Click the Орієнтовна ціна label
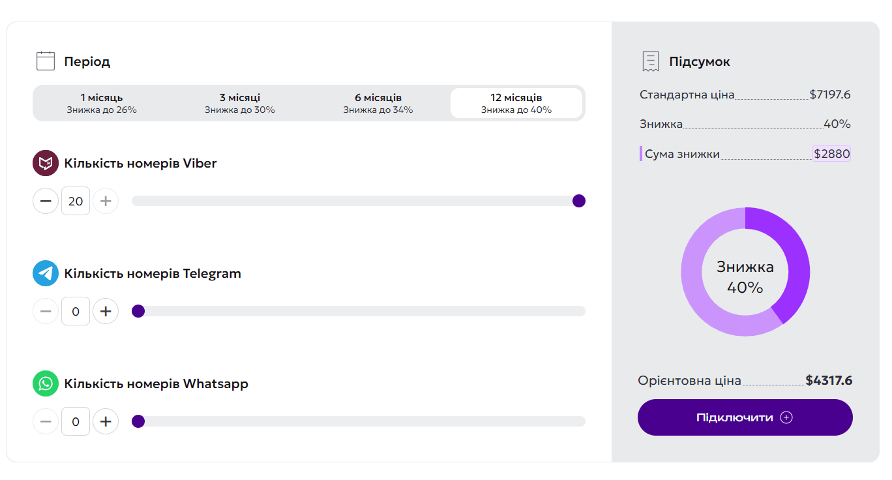The height and width of the screenshot is (480, 892). pyautogui.click(x=690, y=380)
